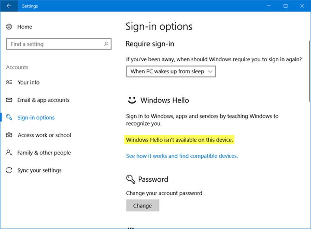
Task: Click the briefcase icon for work access
Action: 9,135
